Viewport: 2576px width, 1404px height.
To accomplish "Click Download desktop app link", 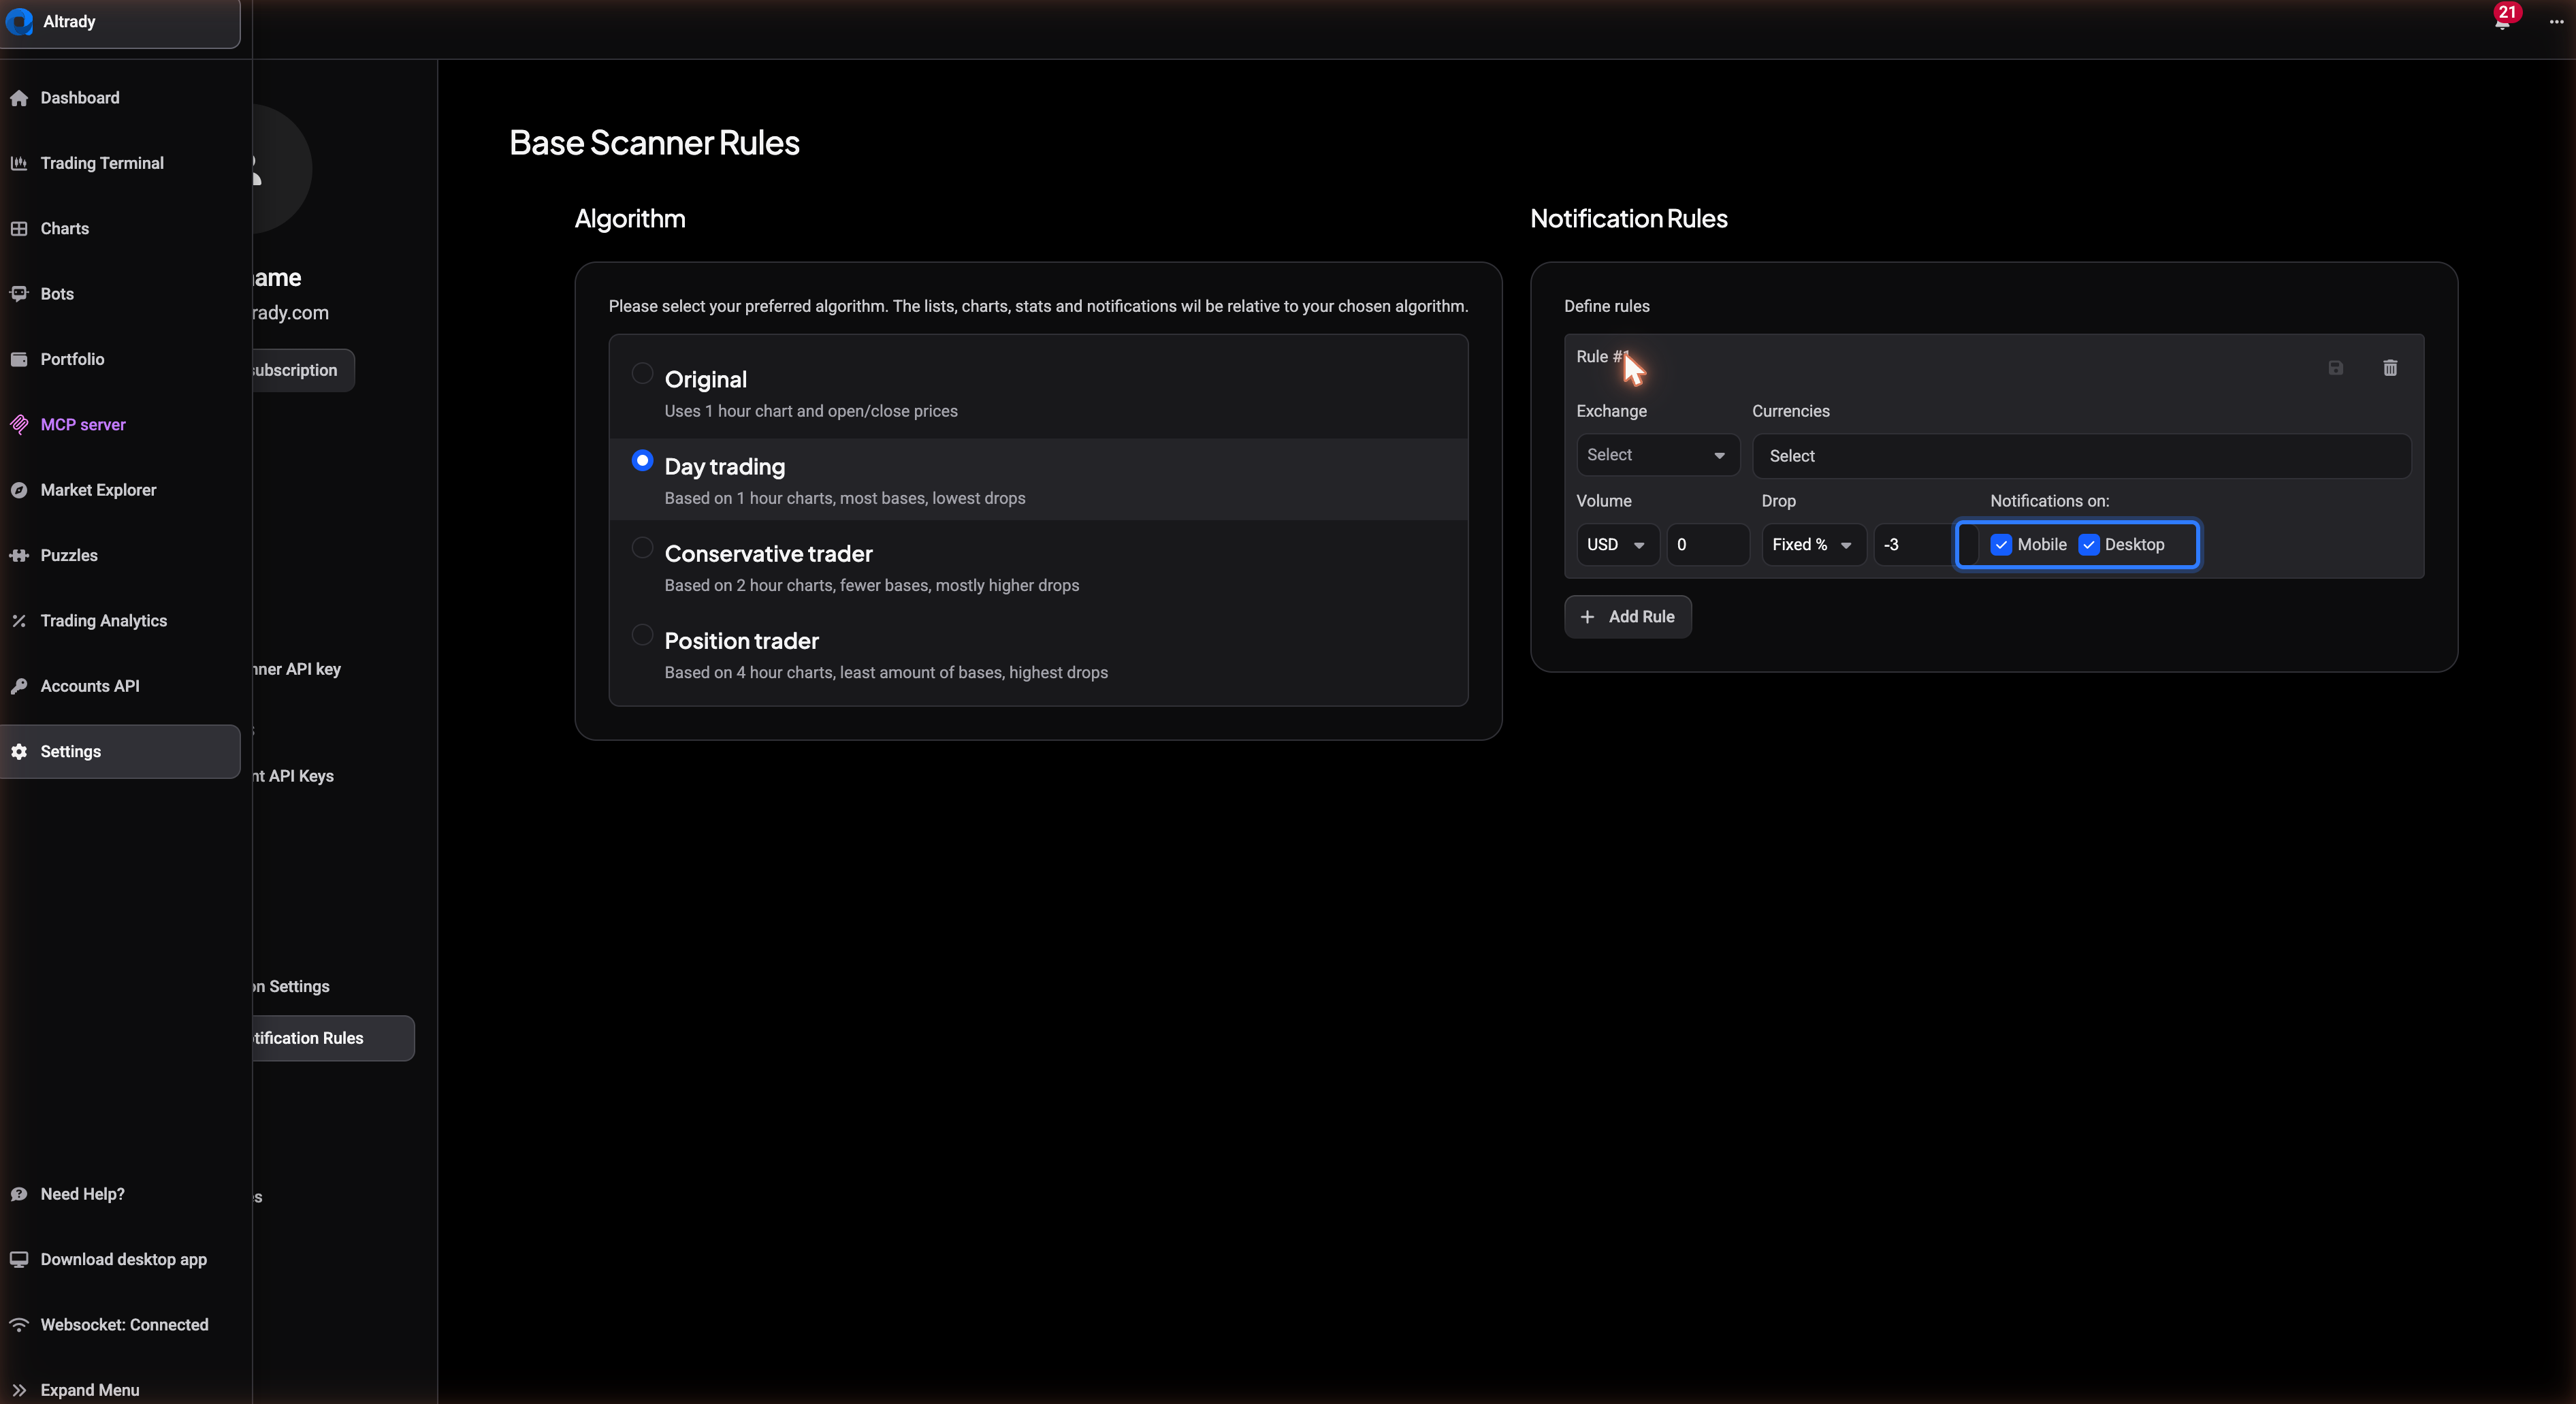I will 123,1259.
